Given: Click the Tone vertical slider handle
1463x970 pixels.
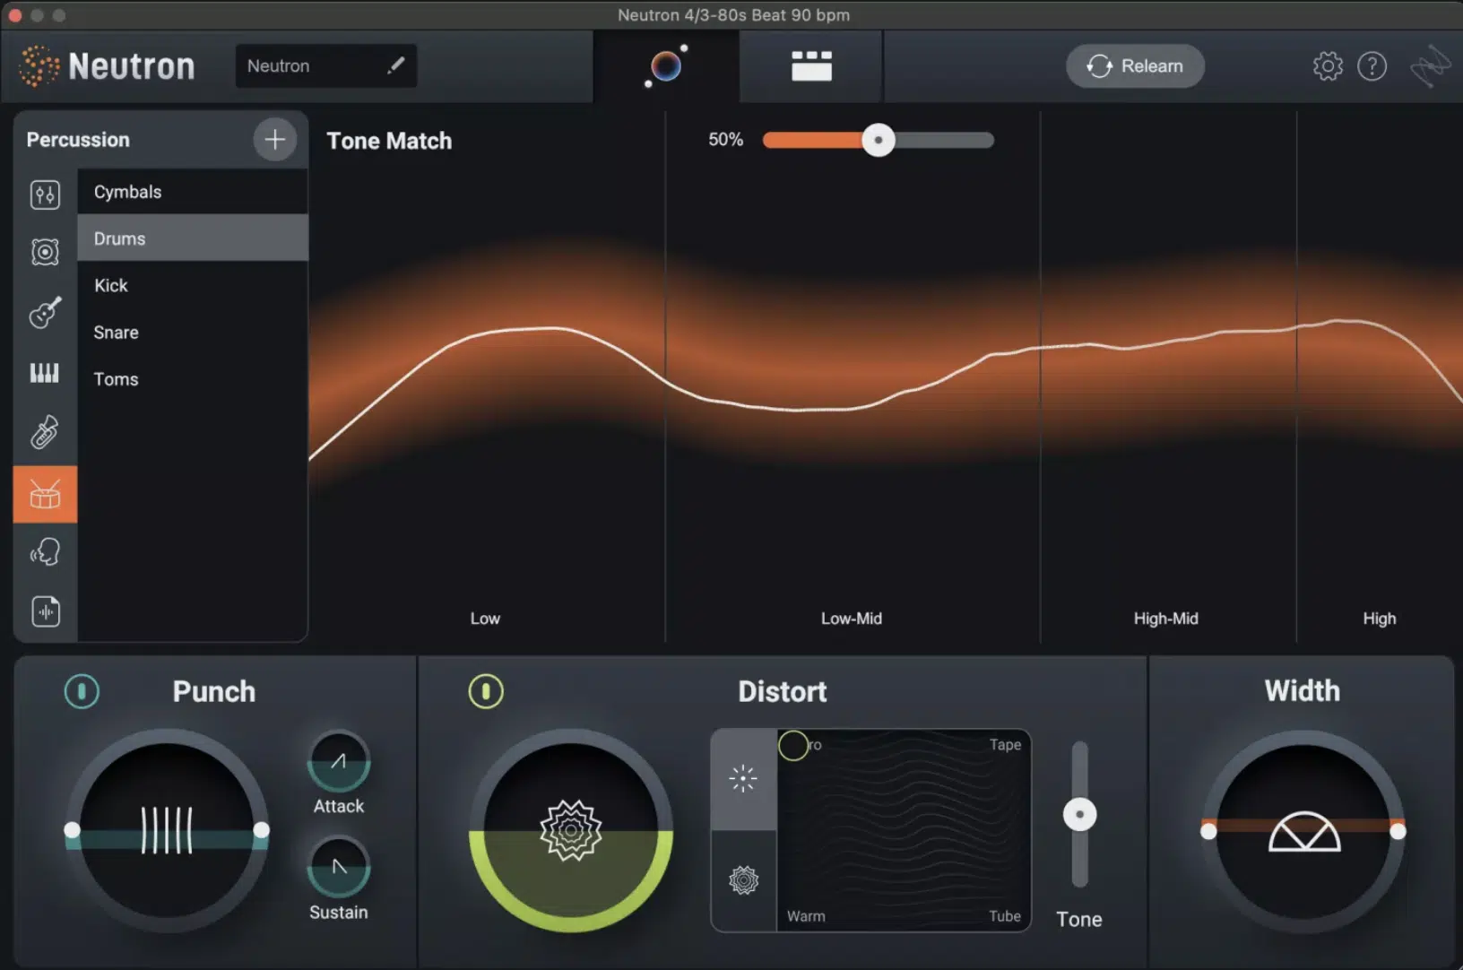Looking at the screenshot, I should [x=1080, y=814].
